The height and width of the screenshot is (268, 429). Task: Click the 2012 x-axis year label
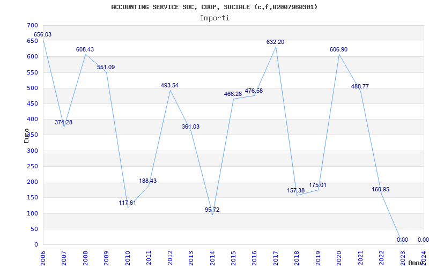[x=170, y=258]
